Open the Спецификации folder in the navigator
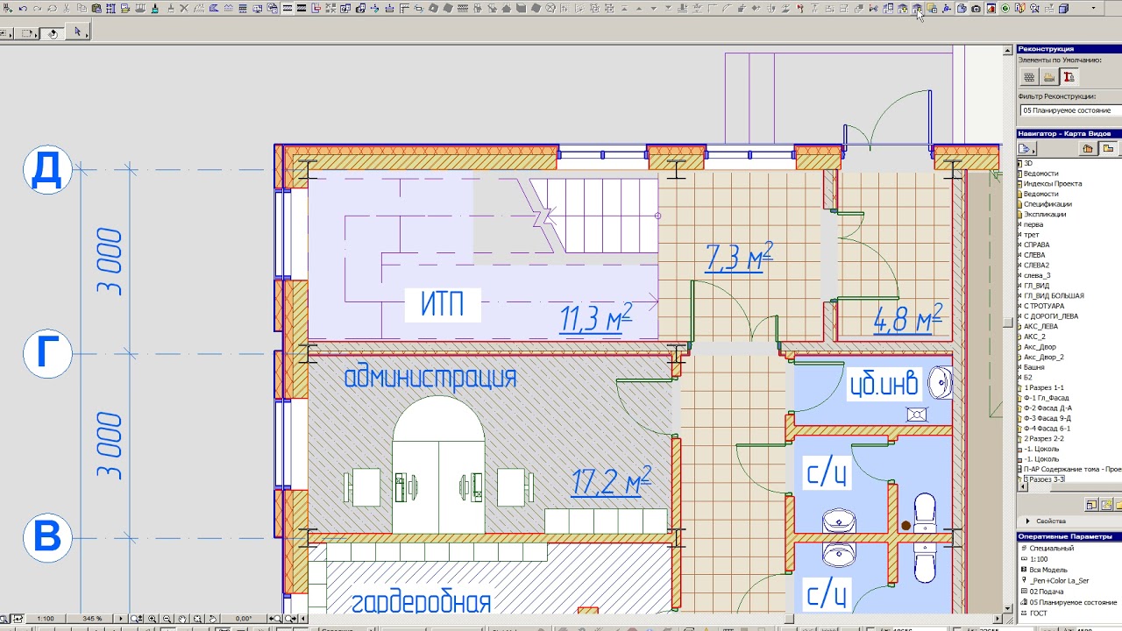This screenshot has height=631, width=1122. point(1047,204)
